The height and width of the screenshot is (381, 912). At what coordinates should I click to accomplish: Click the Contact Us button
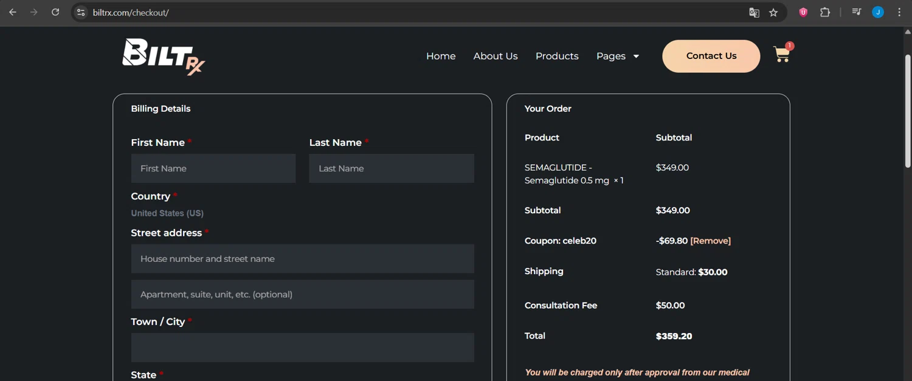click(x=711, y=56)
